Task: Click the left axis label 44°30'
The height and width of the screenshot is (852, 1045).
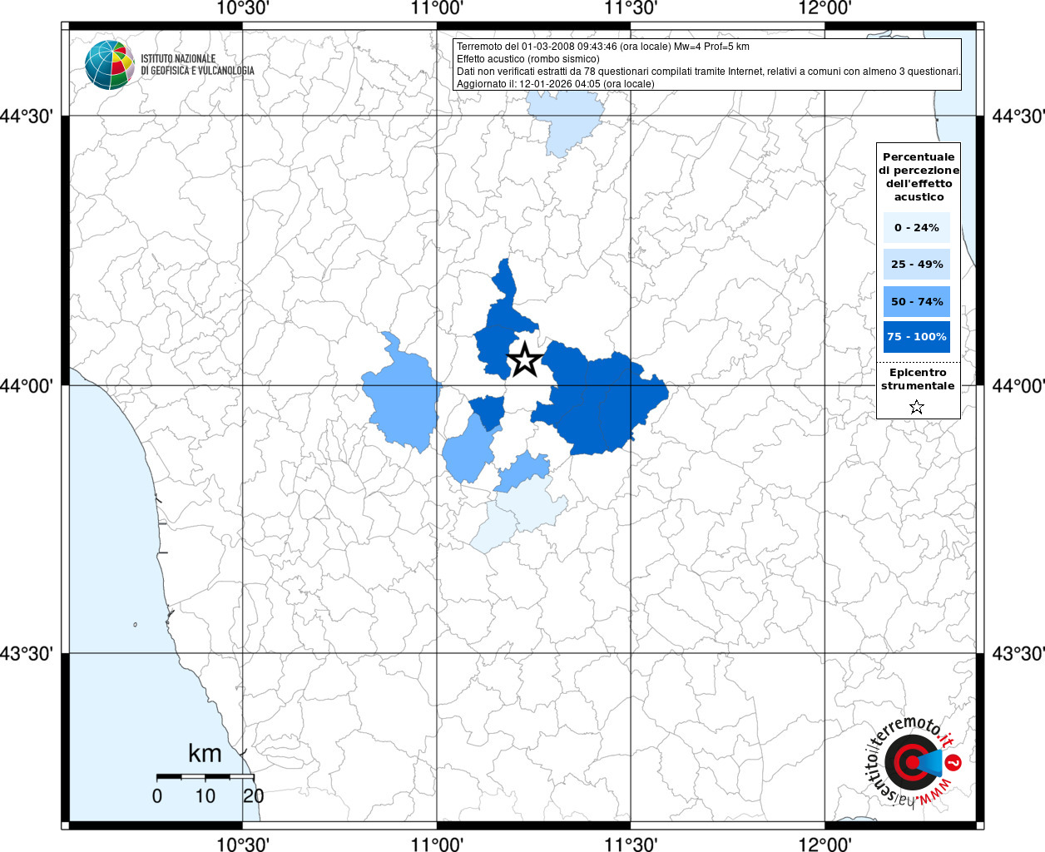Action: (27, 116)
